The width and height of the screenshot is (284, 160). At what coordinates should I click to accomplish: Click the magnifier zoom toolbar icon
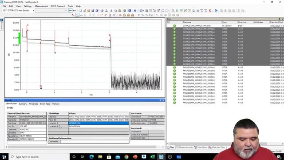point(173,11)
